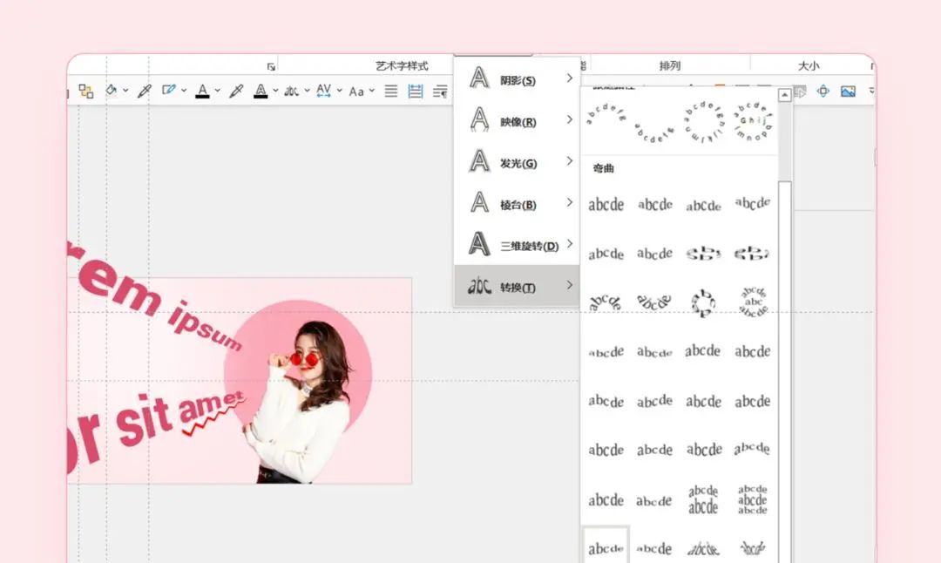Open the 映像(R) reflection submenu

point(516,120)
